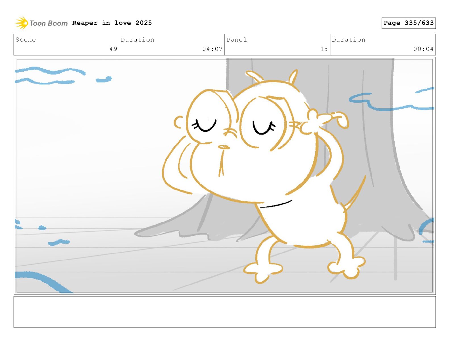Click the 'Panel' label

point(237,40)
